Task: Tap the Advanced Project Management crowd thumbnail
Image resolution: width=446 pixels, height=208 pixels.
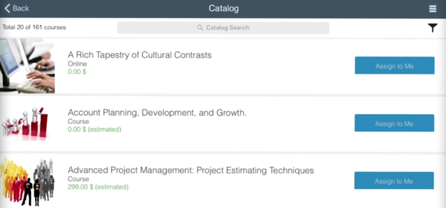Action: [27, 181]
